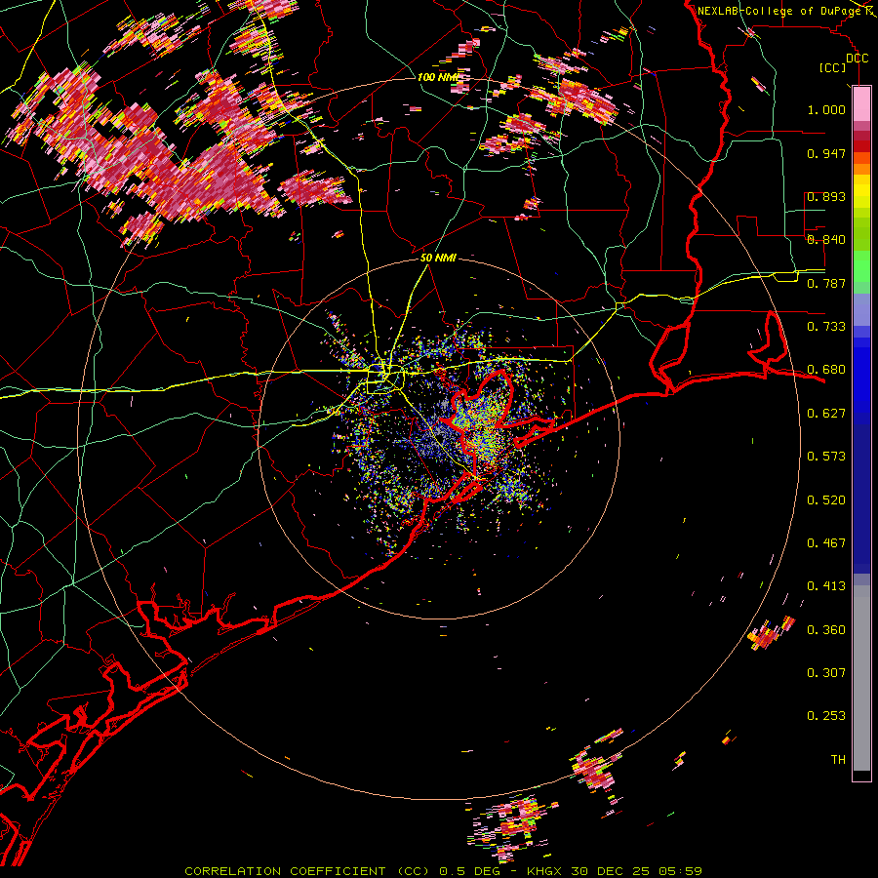The height and width of the screenshot is (878, 878).
Task: Click the 50 NMI range ring label
Action: click(x=438, y=259)
